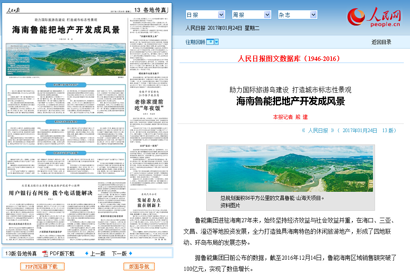Click the article title 海南鲁能把地产开发成风景
Screen dimensions: 410x277
291,101
